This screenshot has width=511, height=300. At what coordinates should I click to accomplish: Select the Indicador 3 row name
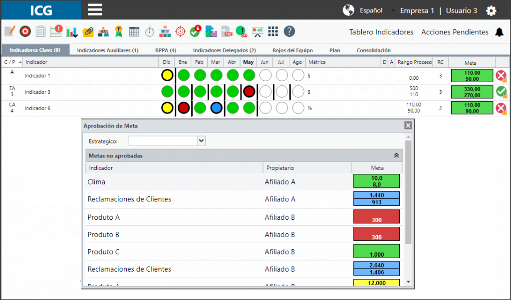point(37,92)
